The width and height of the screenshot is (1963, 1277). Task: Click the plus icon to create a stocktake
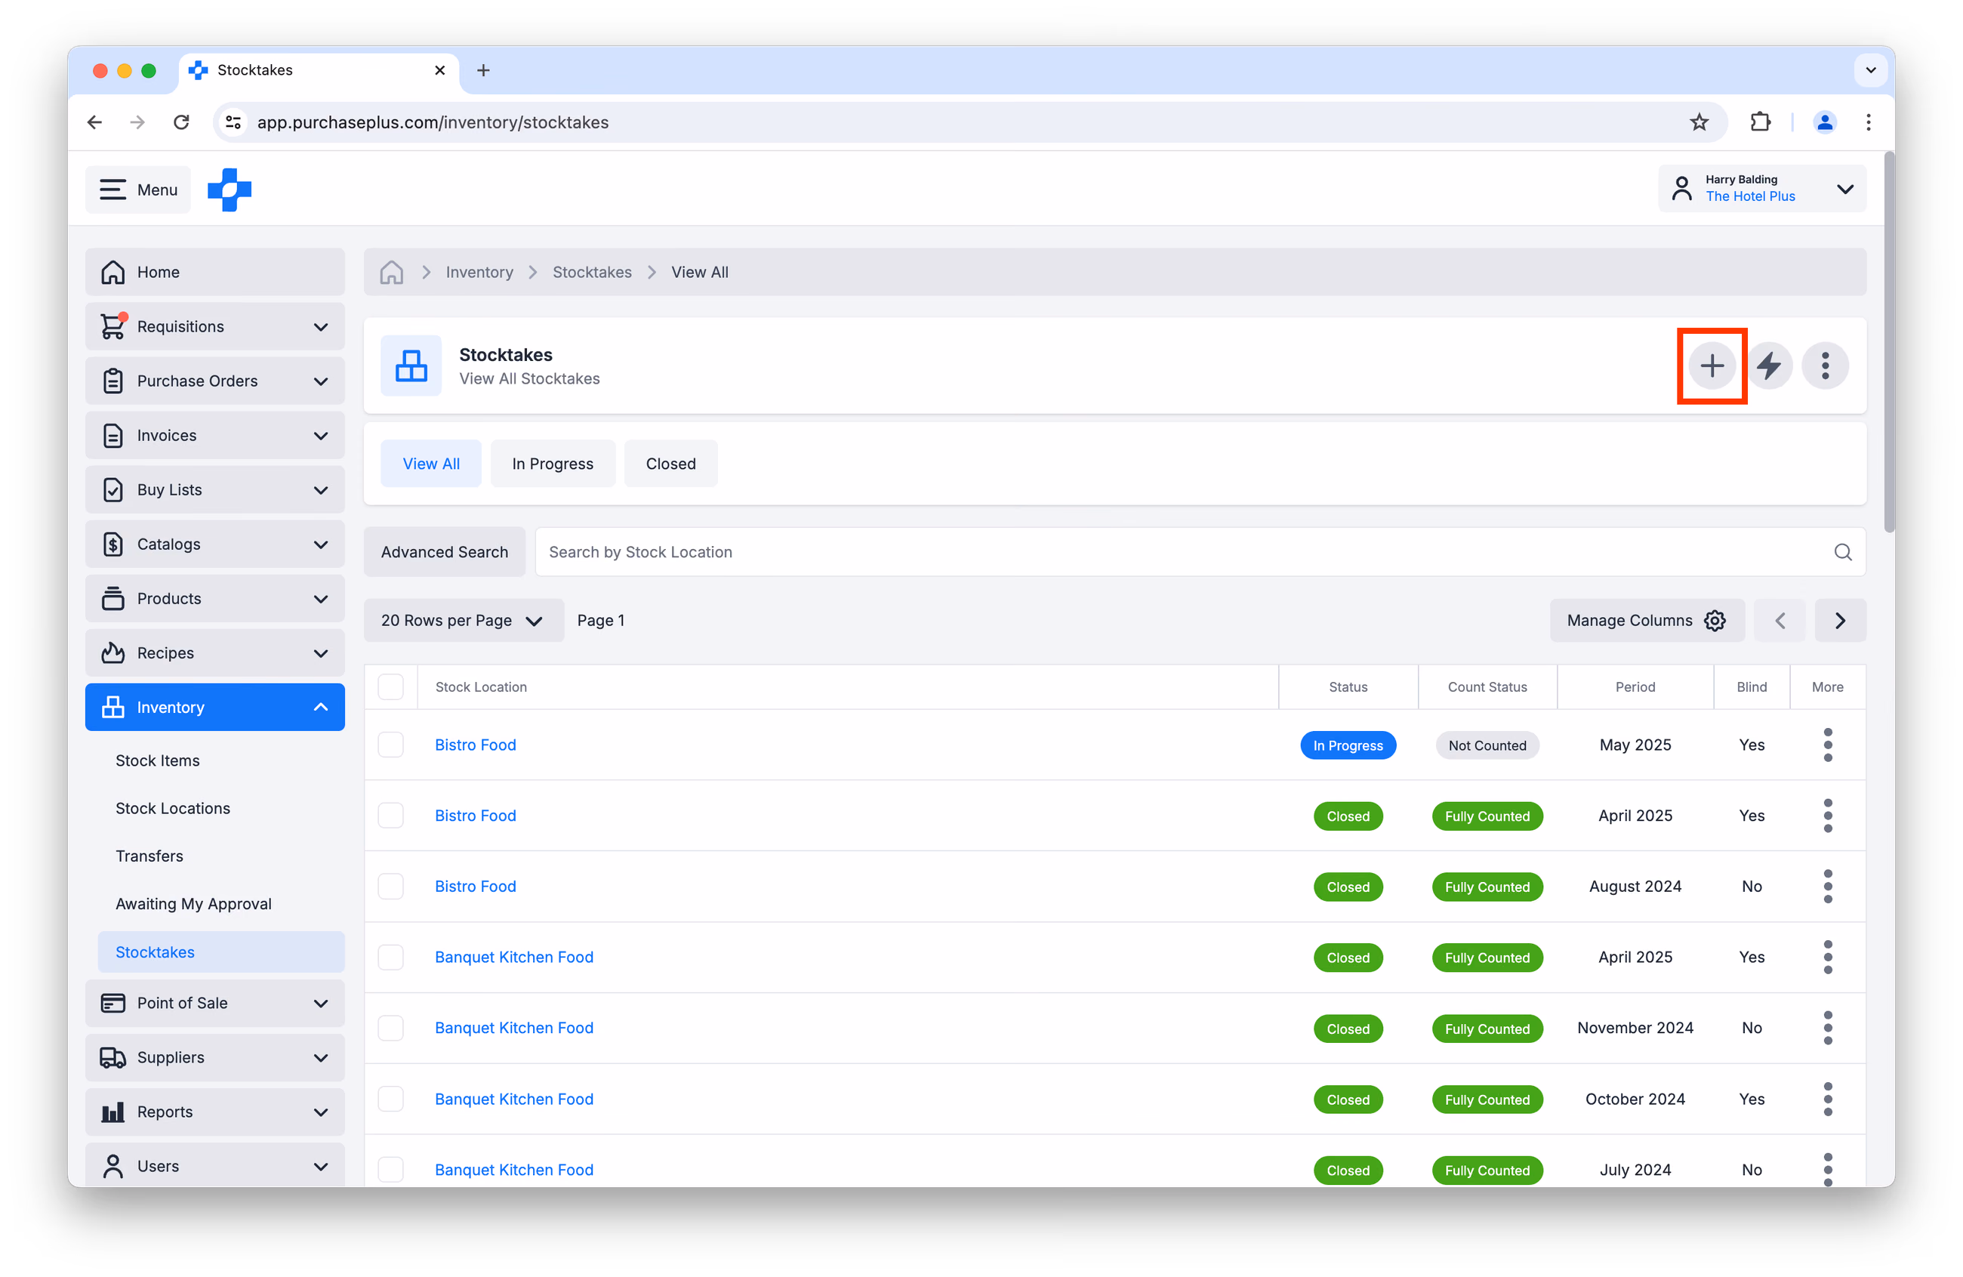click(x=1712, y=366)
